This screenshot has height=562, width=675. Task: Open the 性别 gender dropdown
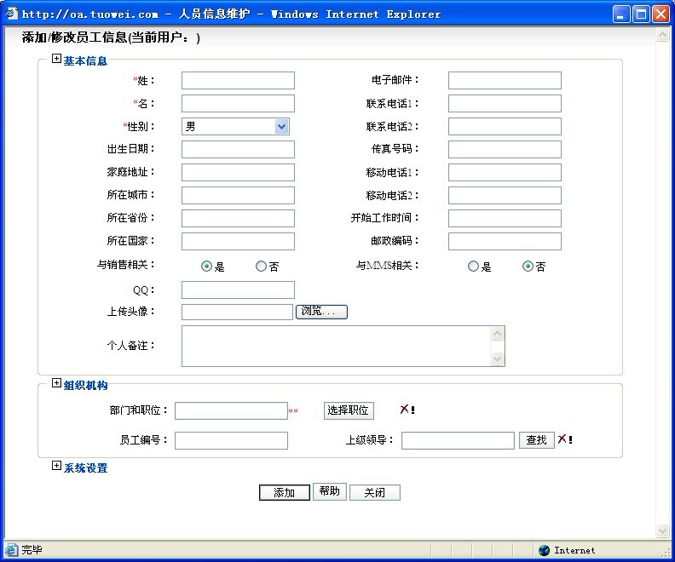point(282,126)
